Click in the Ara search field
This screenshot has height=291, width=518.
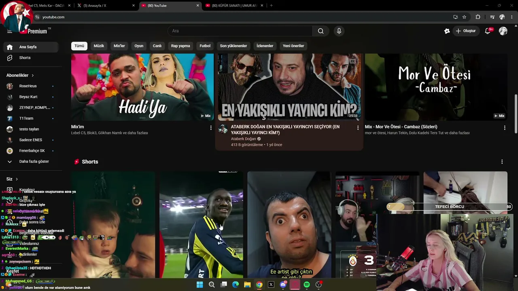tap(240, 31)
